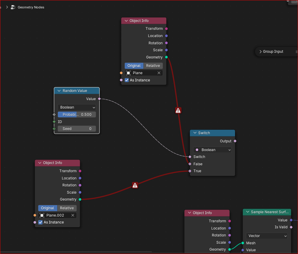Click the Switch node Output socket
This screenshot has height=254, width=298.
click(x=235, y=141)
